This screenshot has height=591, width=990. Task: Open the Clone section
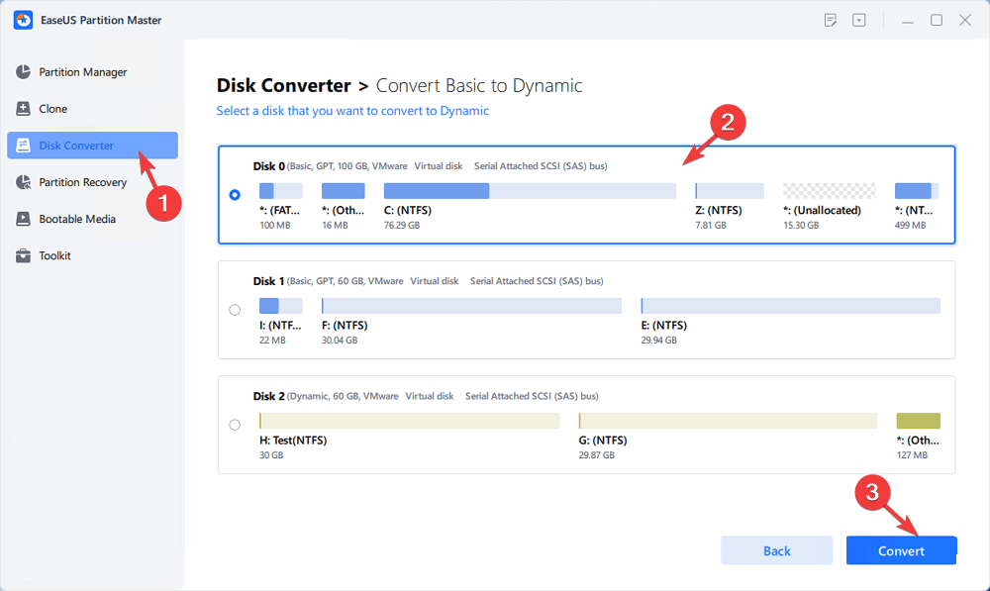[92, 109]
